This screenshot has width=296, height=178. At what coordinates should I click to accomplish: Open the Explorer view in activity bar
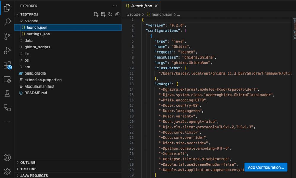pos(7,8)
